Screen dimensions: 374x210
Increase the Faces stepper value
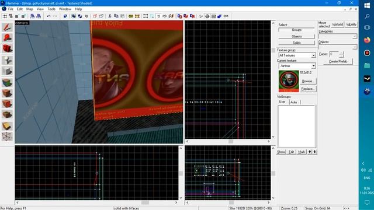pyautogui.click(x=341, y=52)
